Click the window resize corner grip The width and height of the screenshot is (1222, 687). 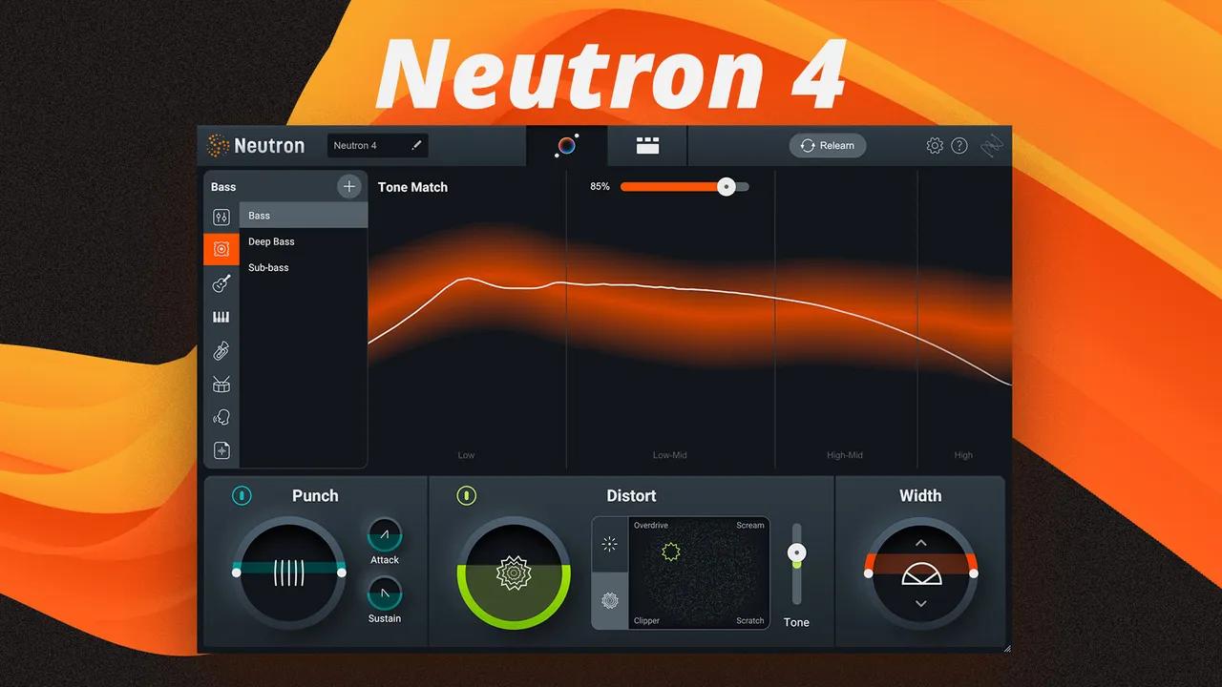1006,649
